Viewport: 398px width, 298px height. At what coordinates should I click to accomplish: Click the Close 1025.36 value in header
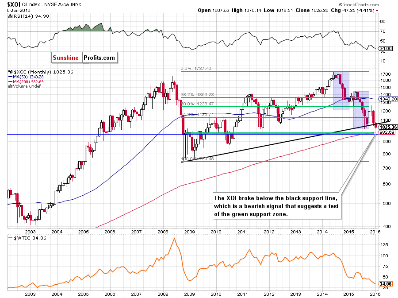point(312,11)
